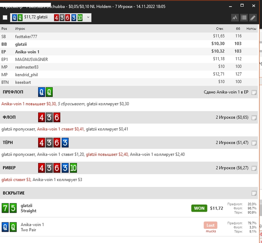
Task: Toggle the checkbox next to hand selector
Action: [5, 18]
